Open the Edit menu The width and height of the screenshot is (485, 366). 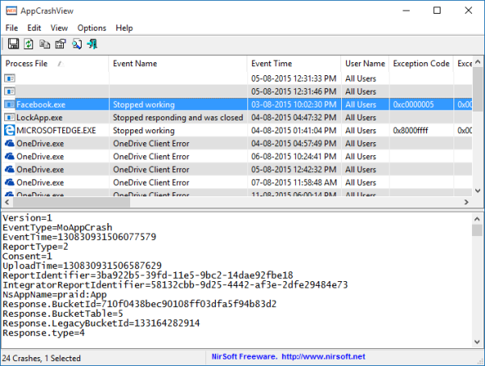[34, 28]
